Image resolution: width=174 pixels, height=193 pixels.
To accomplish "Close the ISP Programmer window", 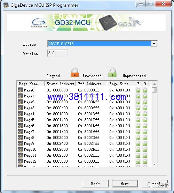I will point(163,4).
